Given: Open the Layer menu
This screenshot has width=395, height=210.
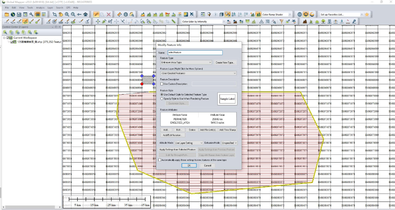Looking at the screenshot, I should click(50, 7).
